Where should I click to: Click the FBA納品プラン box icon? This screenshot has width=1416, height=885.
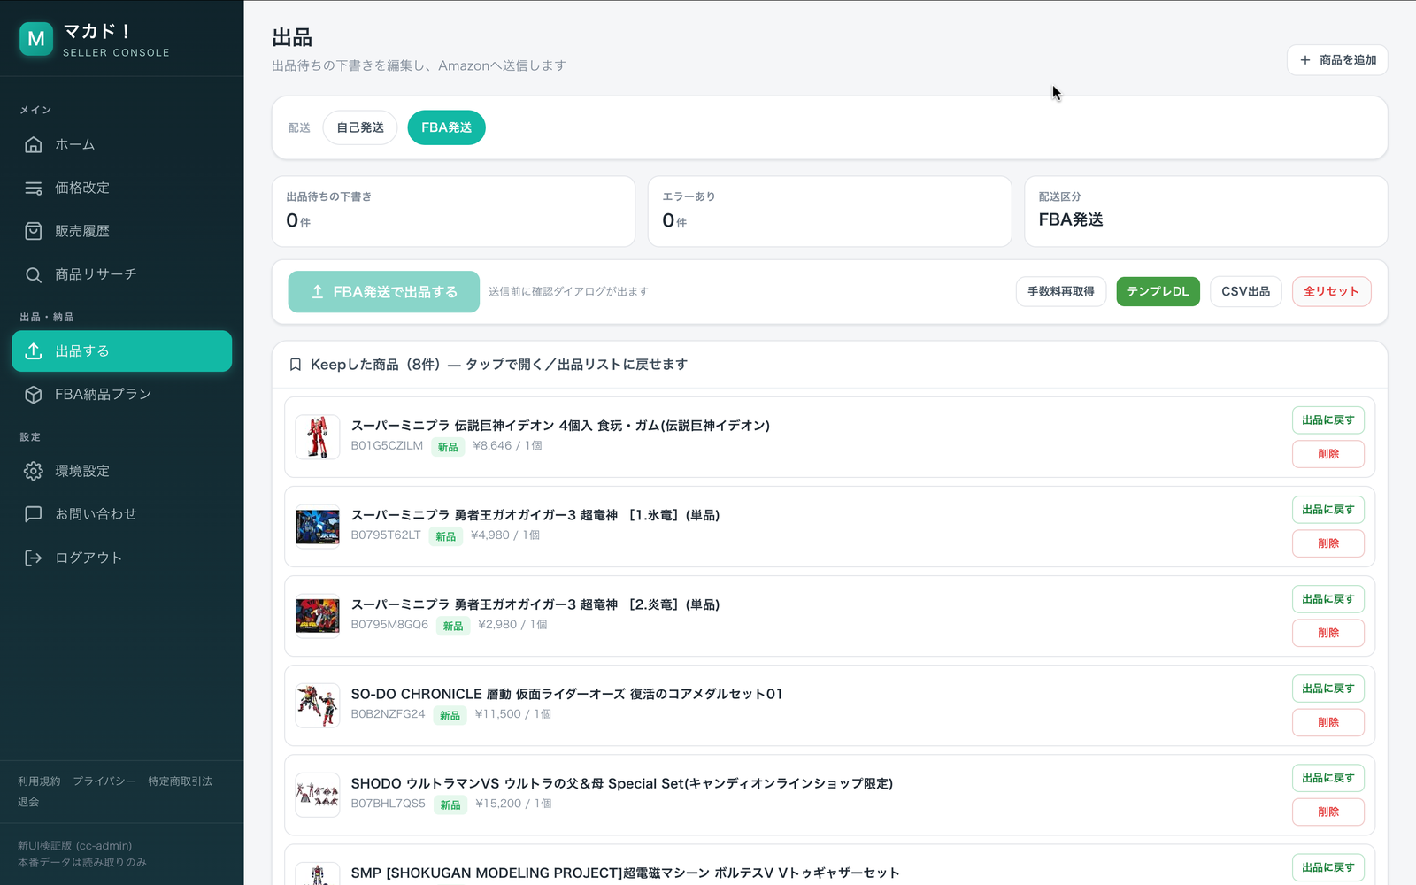pos(34,395)
